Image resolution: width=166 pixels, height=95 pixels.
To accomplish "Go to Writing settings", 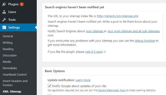I will click(x=8, y=42).
